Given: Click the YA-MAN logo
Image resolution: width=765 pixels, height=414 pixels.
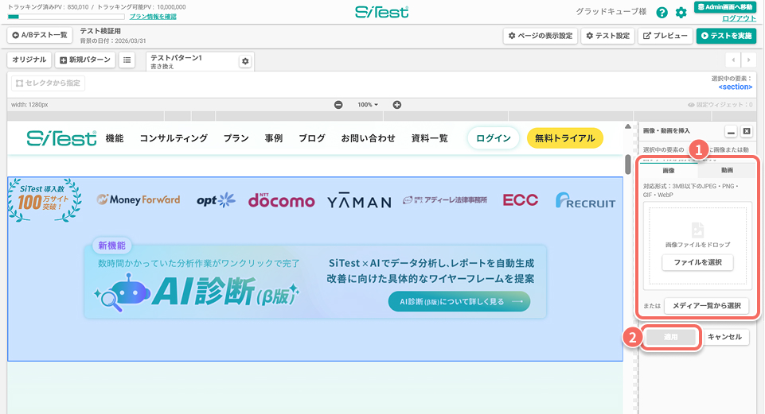Looking at the screenshot, I should (360, 201).
